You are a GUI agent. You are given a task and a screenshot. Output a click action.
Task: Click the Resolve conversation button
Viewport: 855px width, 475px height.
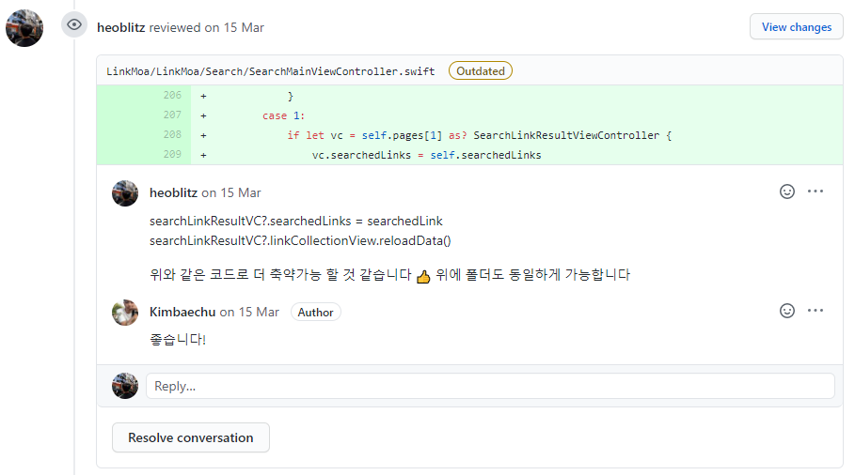tap(191, 437)
